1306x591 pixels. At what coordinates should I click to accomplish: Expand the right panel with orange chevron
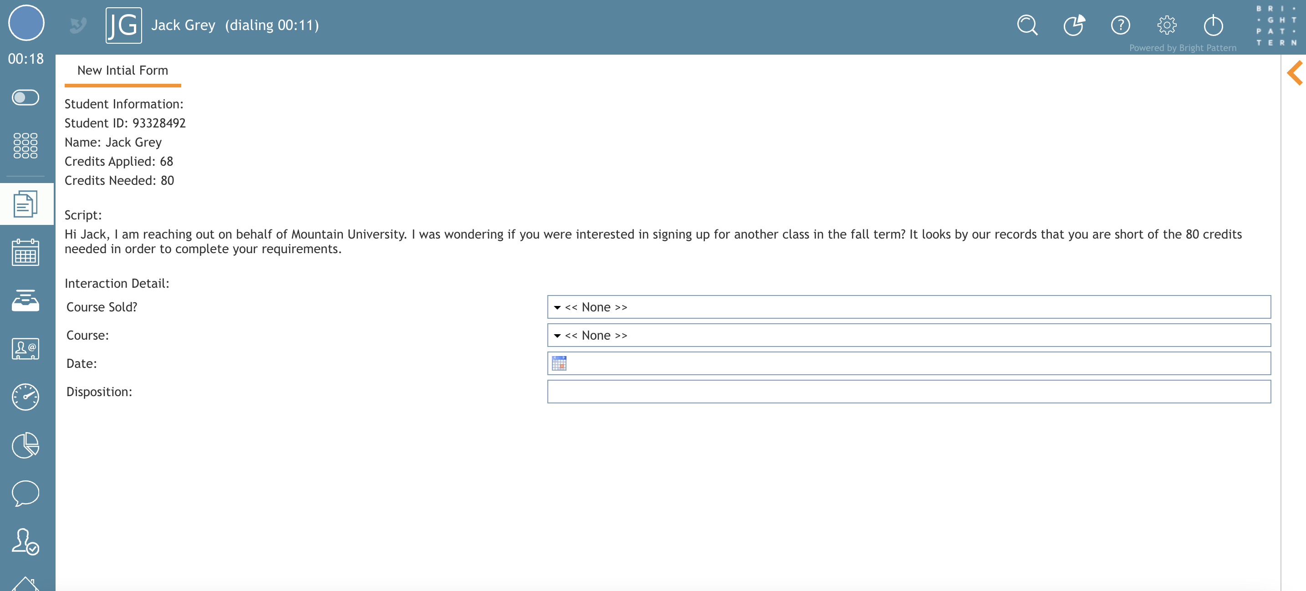pyautogui.click(x=1294, y=72)
